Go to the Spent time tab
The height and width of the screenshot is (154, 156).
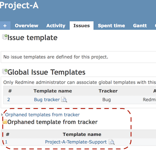[x=111, y=26]
